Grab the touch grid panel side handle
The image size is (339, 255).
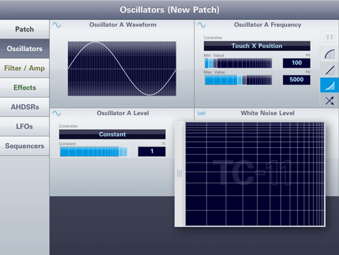pos(179,174)
